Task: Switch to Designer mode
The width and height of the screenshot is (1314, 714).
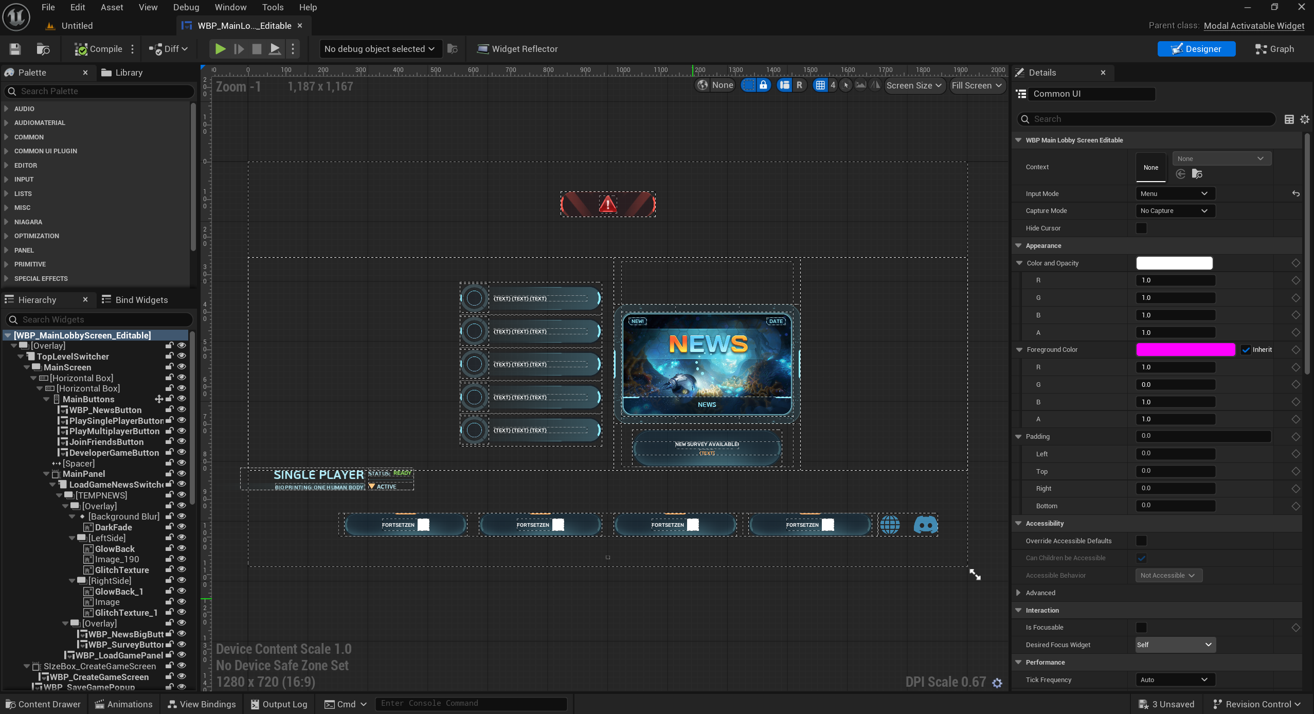Action: [1196, 49]
